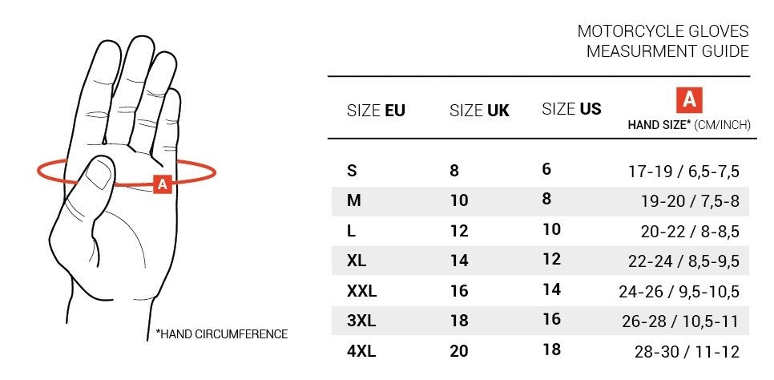Click the Motorcycle Gloves Measurment Guide title

pos(663,42)
